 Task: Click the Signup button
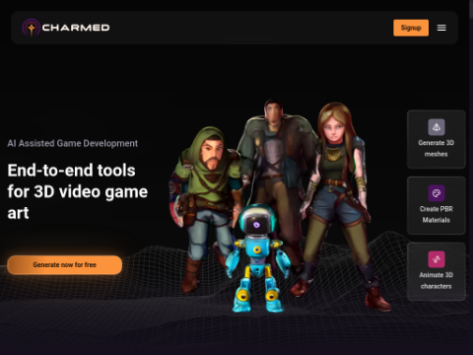pyautogui.click(x=411, y=28)
